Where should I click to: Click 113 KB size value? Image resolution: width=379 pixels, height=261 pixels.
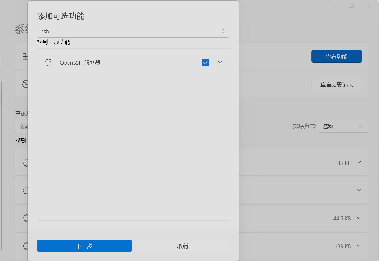343,163
